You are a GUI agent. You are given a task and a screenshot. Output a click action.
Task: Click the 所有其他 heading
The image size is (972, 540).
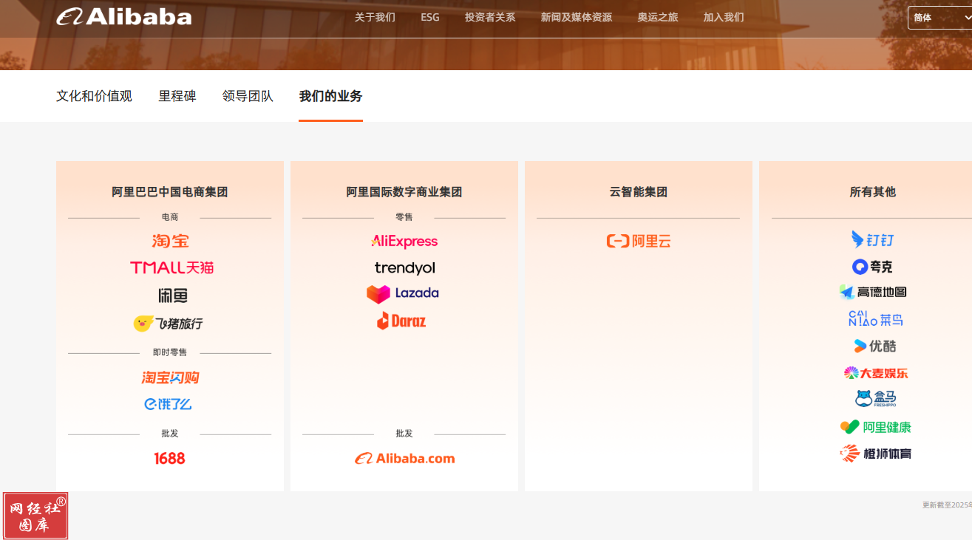(x=873, y=192)
